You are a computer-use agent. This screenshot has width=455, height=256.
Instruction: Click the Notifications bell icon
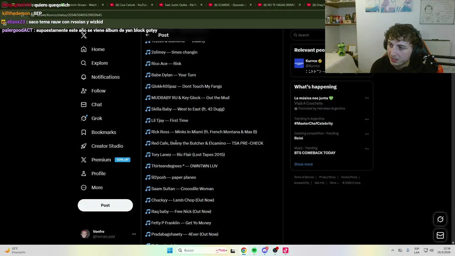[x=84, y=77]
